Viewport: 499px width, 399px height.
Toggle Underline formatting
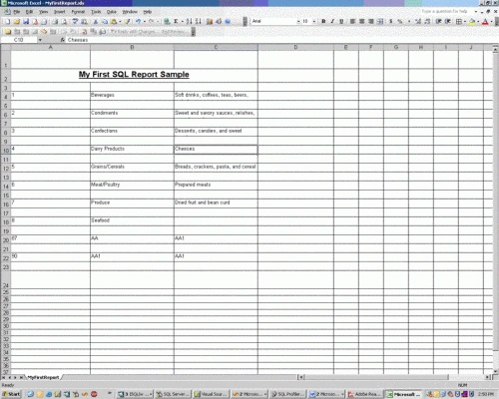[341, 22]
